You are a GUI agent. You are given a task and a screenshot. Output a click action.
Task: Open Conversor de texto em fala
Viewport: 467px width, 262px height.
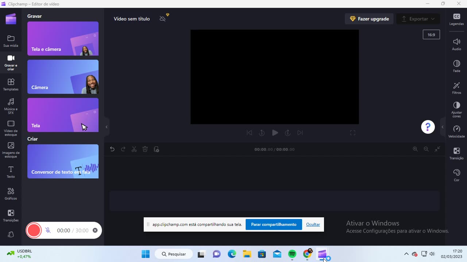(63, 161)
